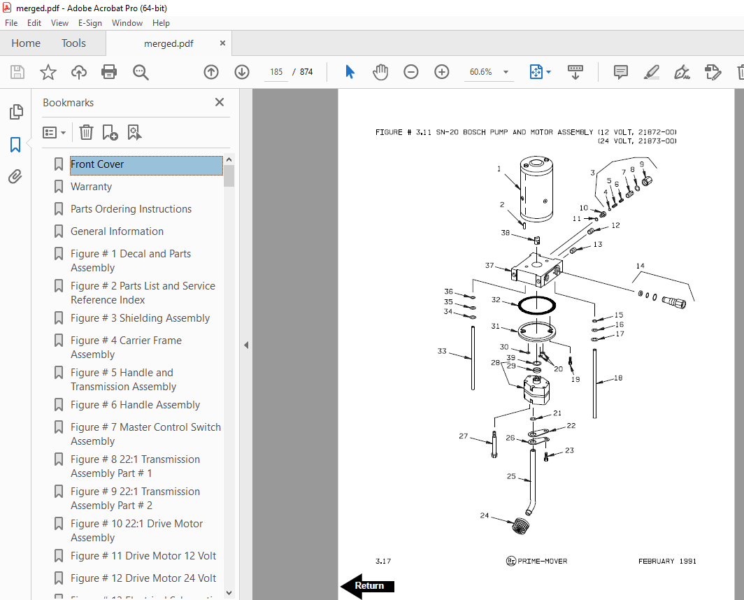Open Figure # 4 Carrier Frame bookmark
The image size is (744, 600).
[126, 348]
